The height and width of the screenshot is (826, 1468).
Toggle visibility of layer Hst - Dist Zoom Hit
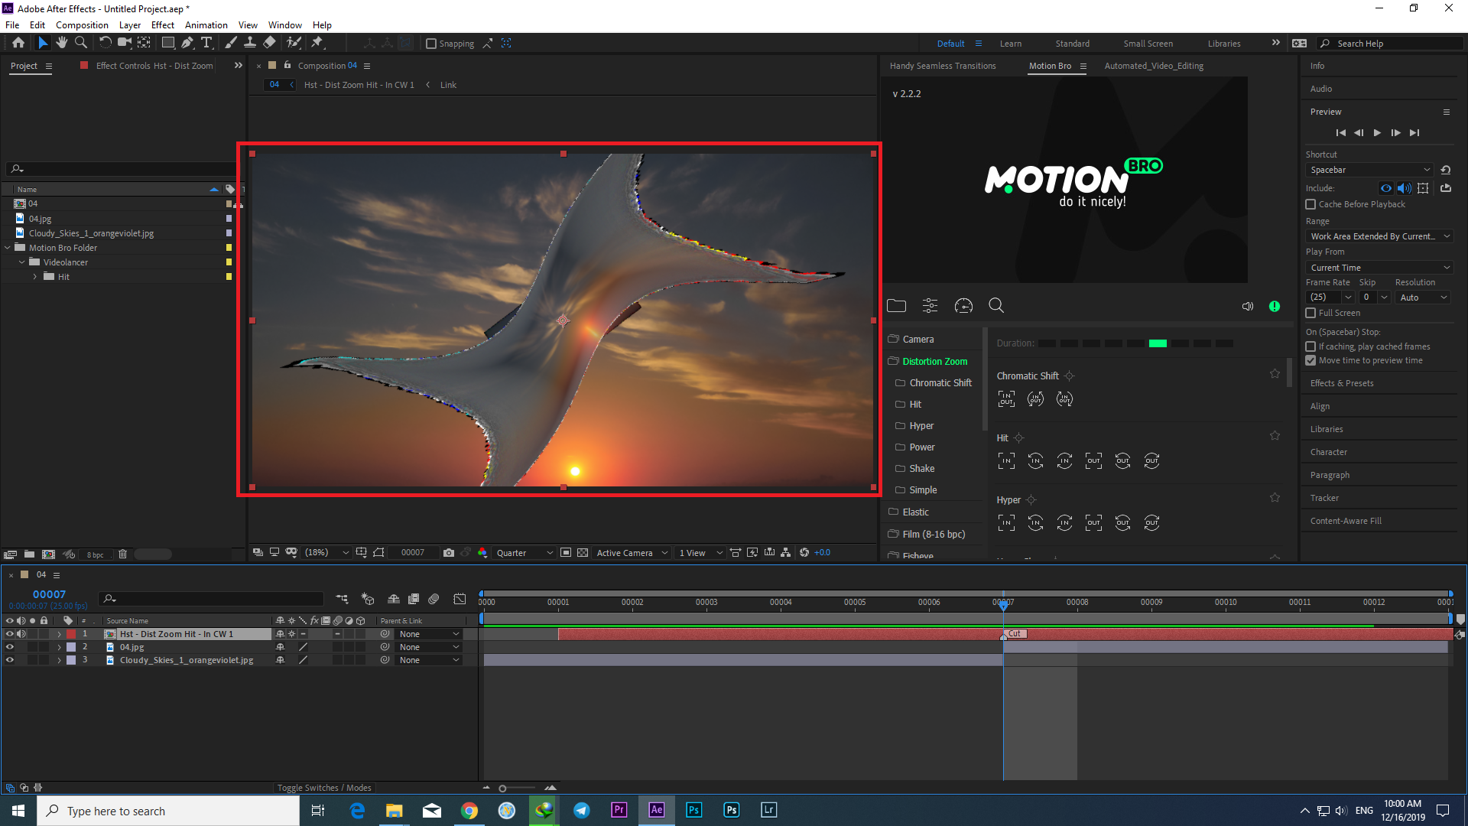8,633
